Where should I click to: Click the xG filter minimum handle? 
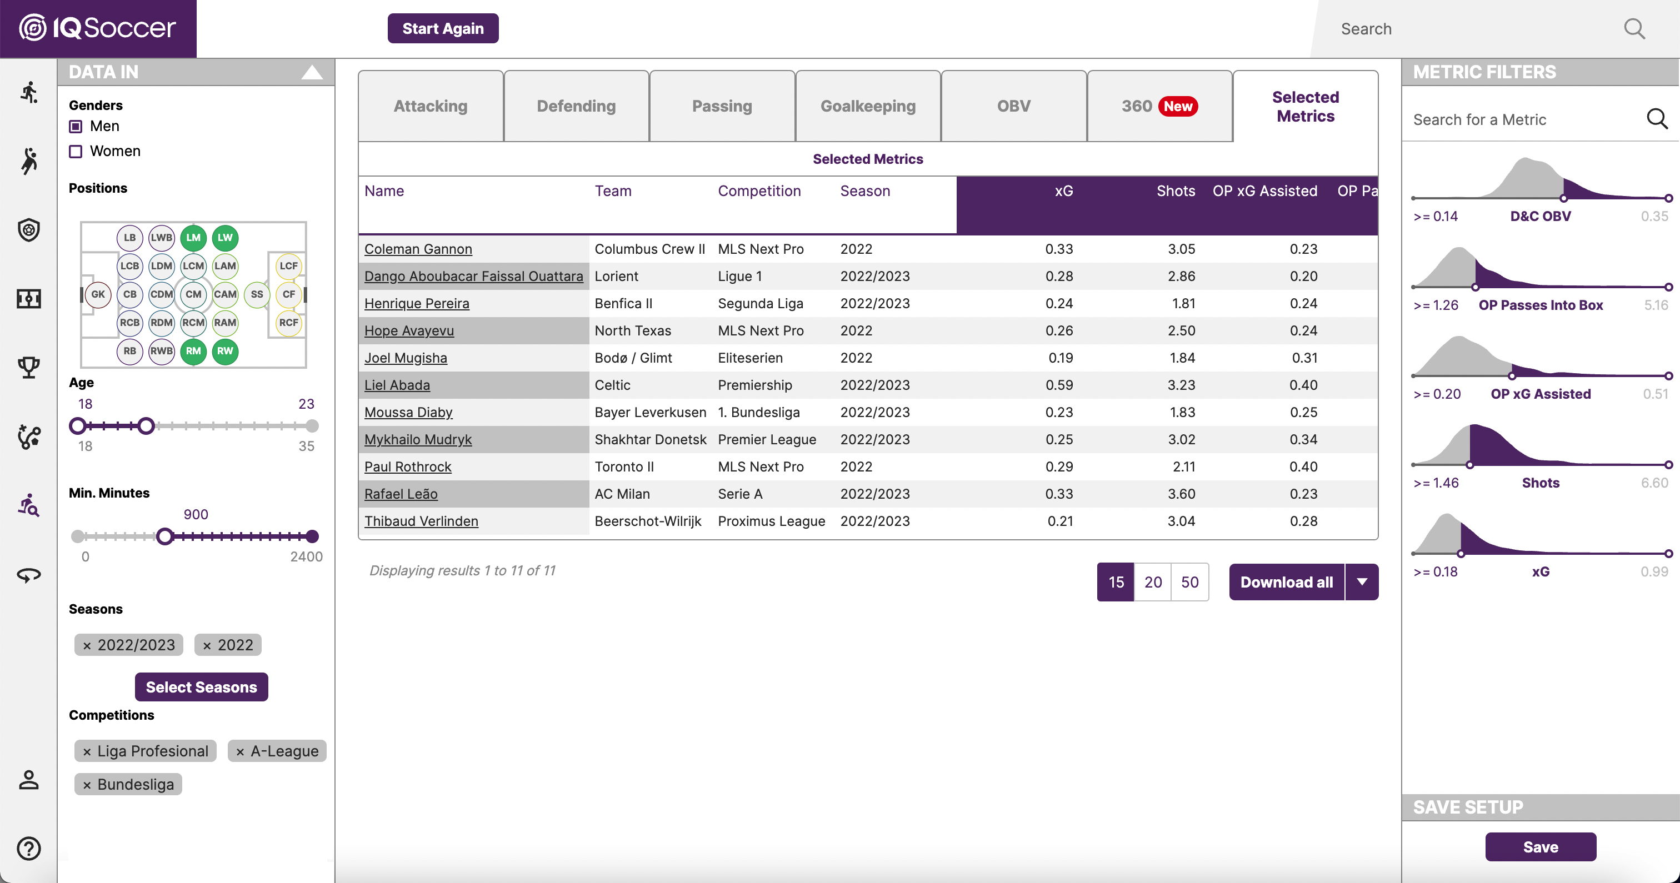pyautogui.click(x=1461, y=554)
